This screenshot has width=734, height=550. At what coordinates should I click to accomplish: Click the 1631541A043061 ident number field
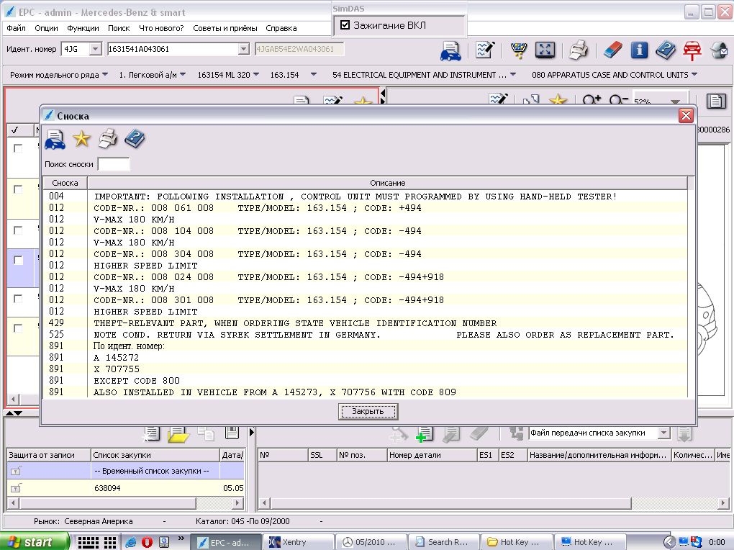pyautogui.click(x=173, y=49)
